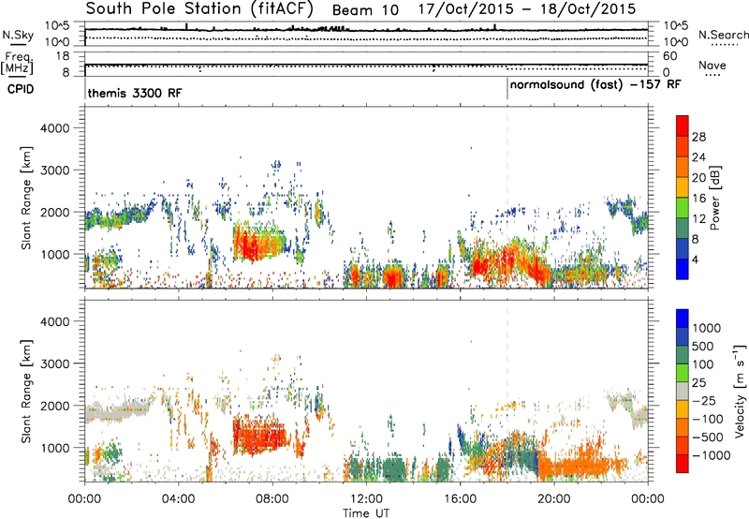Select the 'themis 3300 RF' CPID entry
This screenshot has width=749, height=519.
135,93
